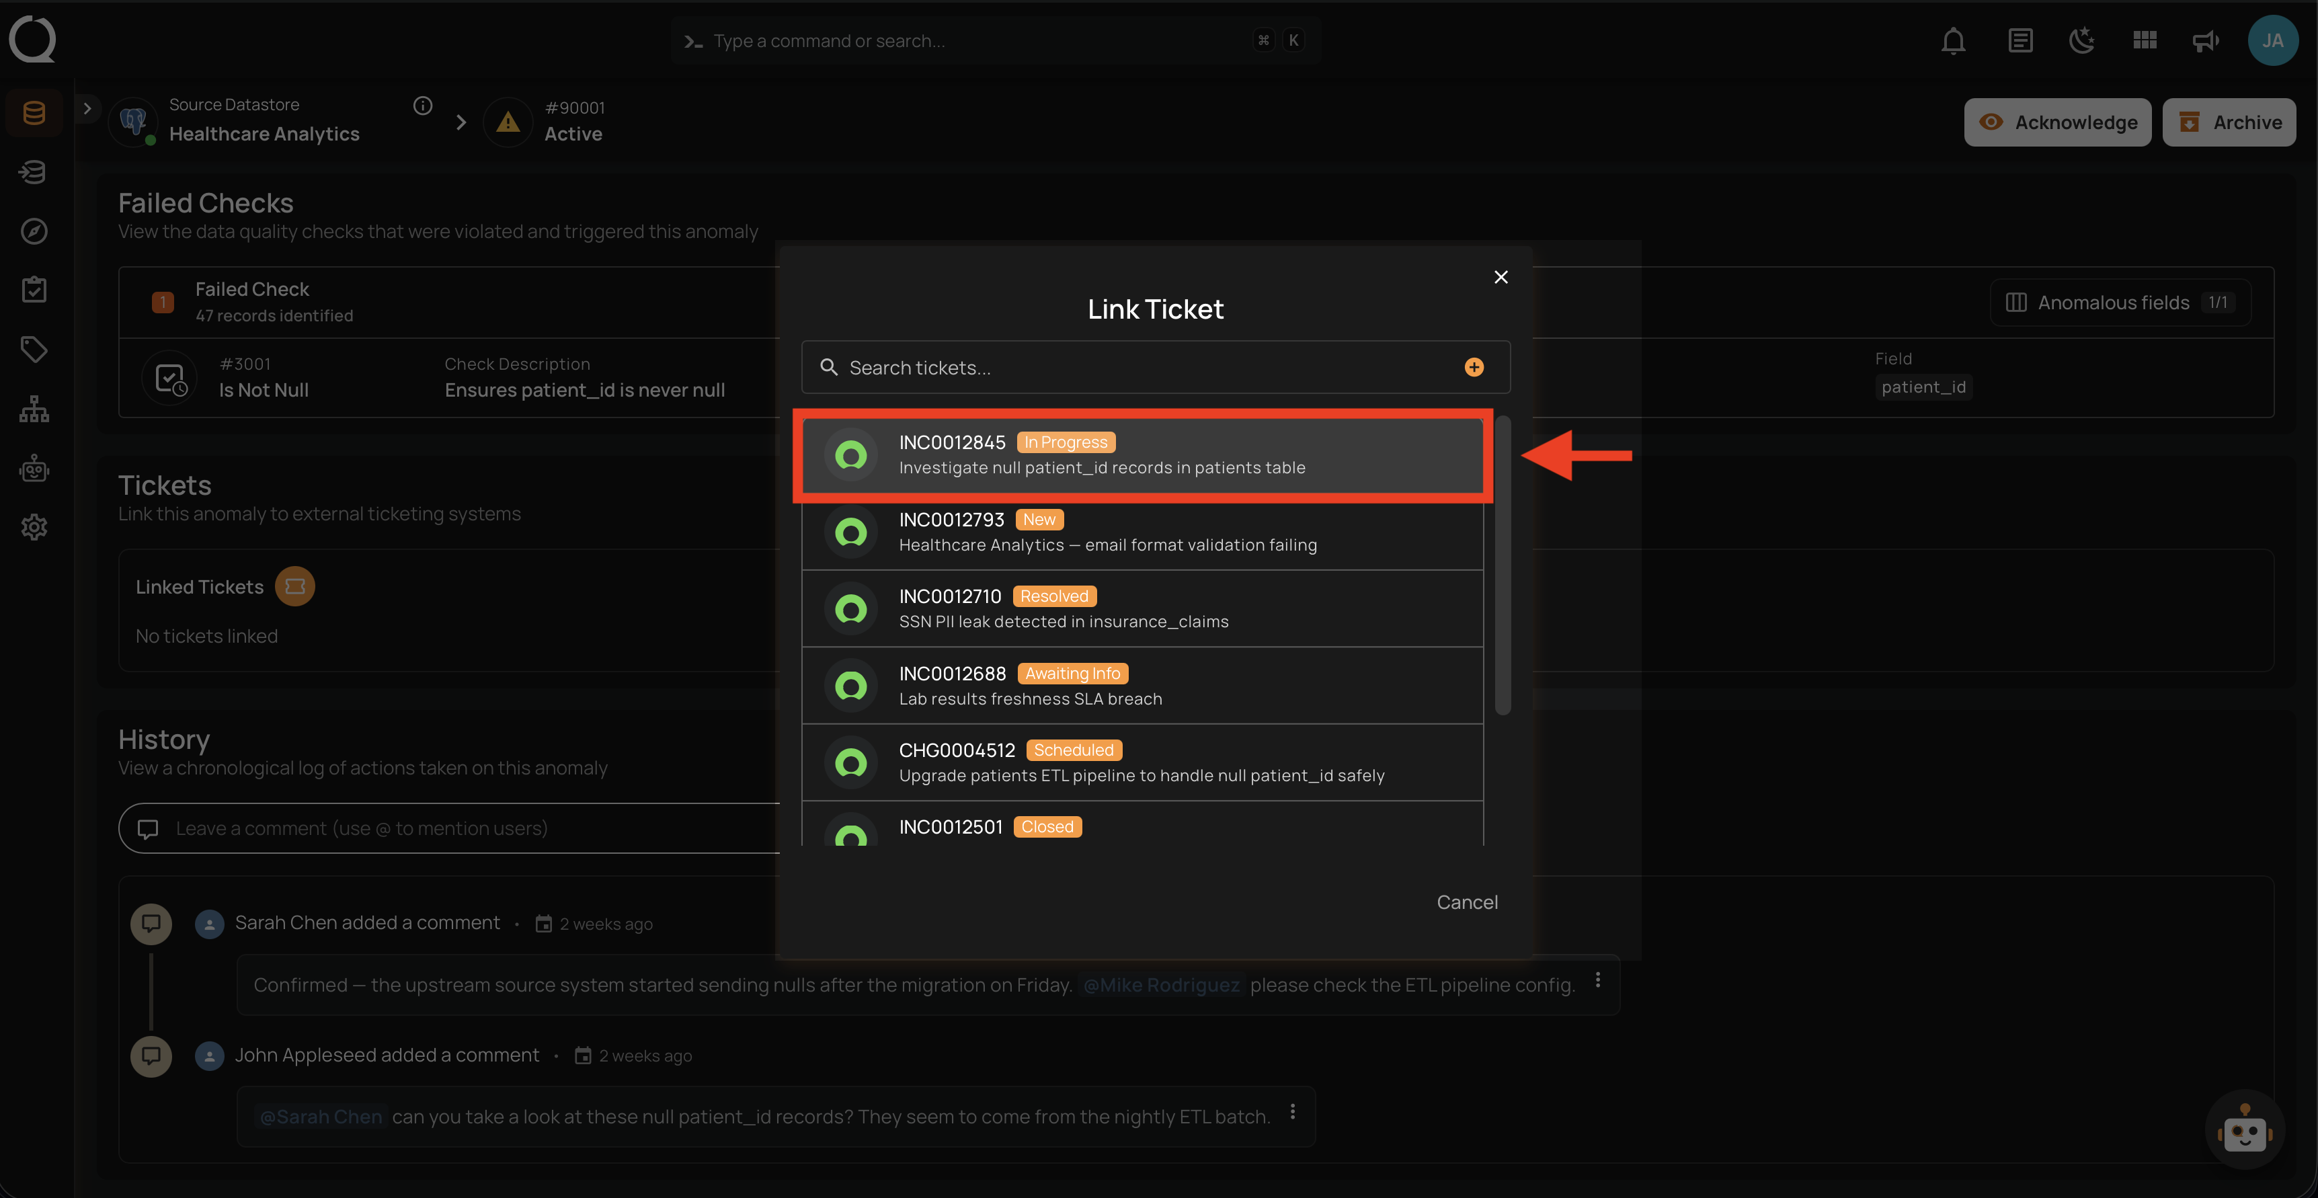This screenshot has width=2318, height=1198.
Task: Select ticket INC0012845 In Progress
Action: click(1143, 455)
